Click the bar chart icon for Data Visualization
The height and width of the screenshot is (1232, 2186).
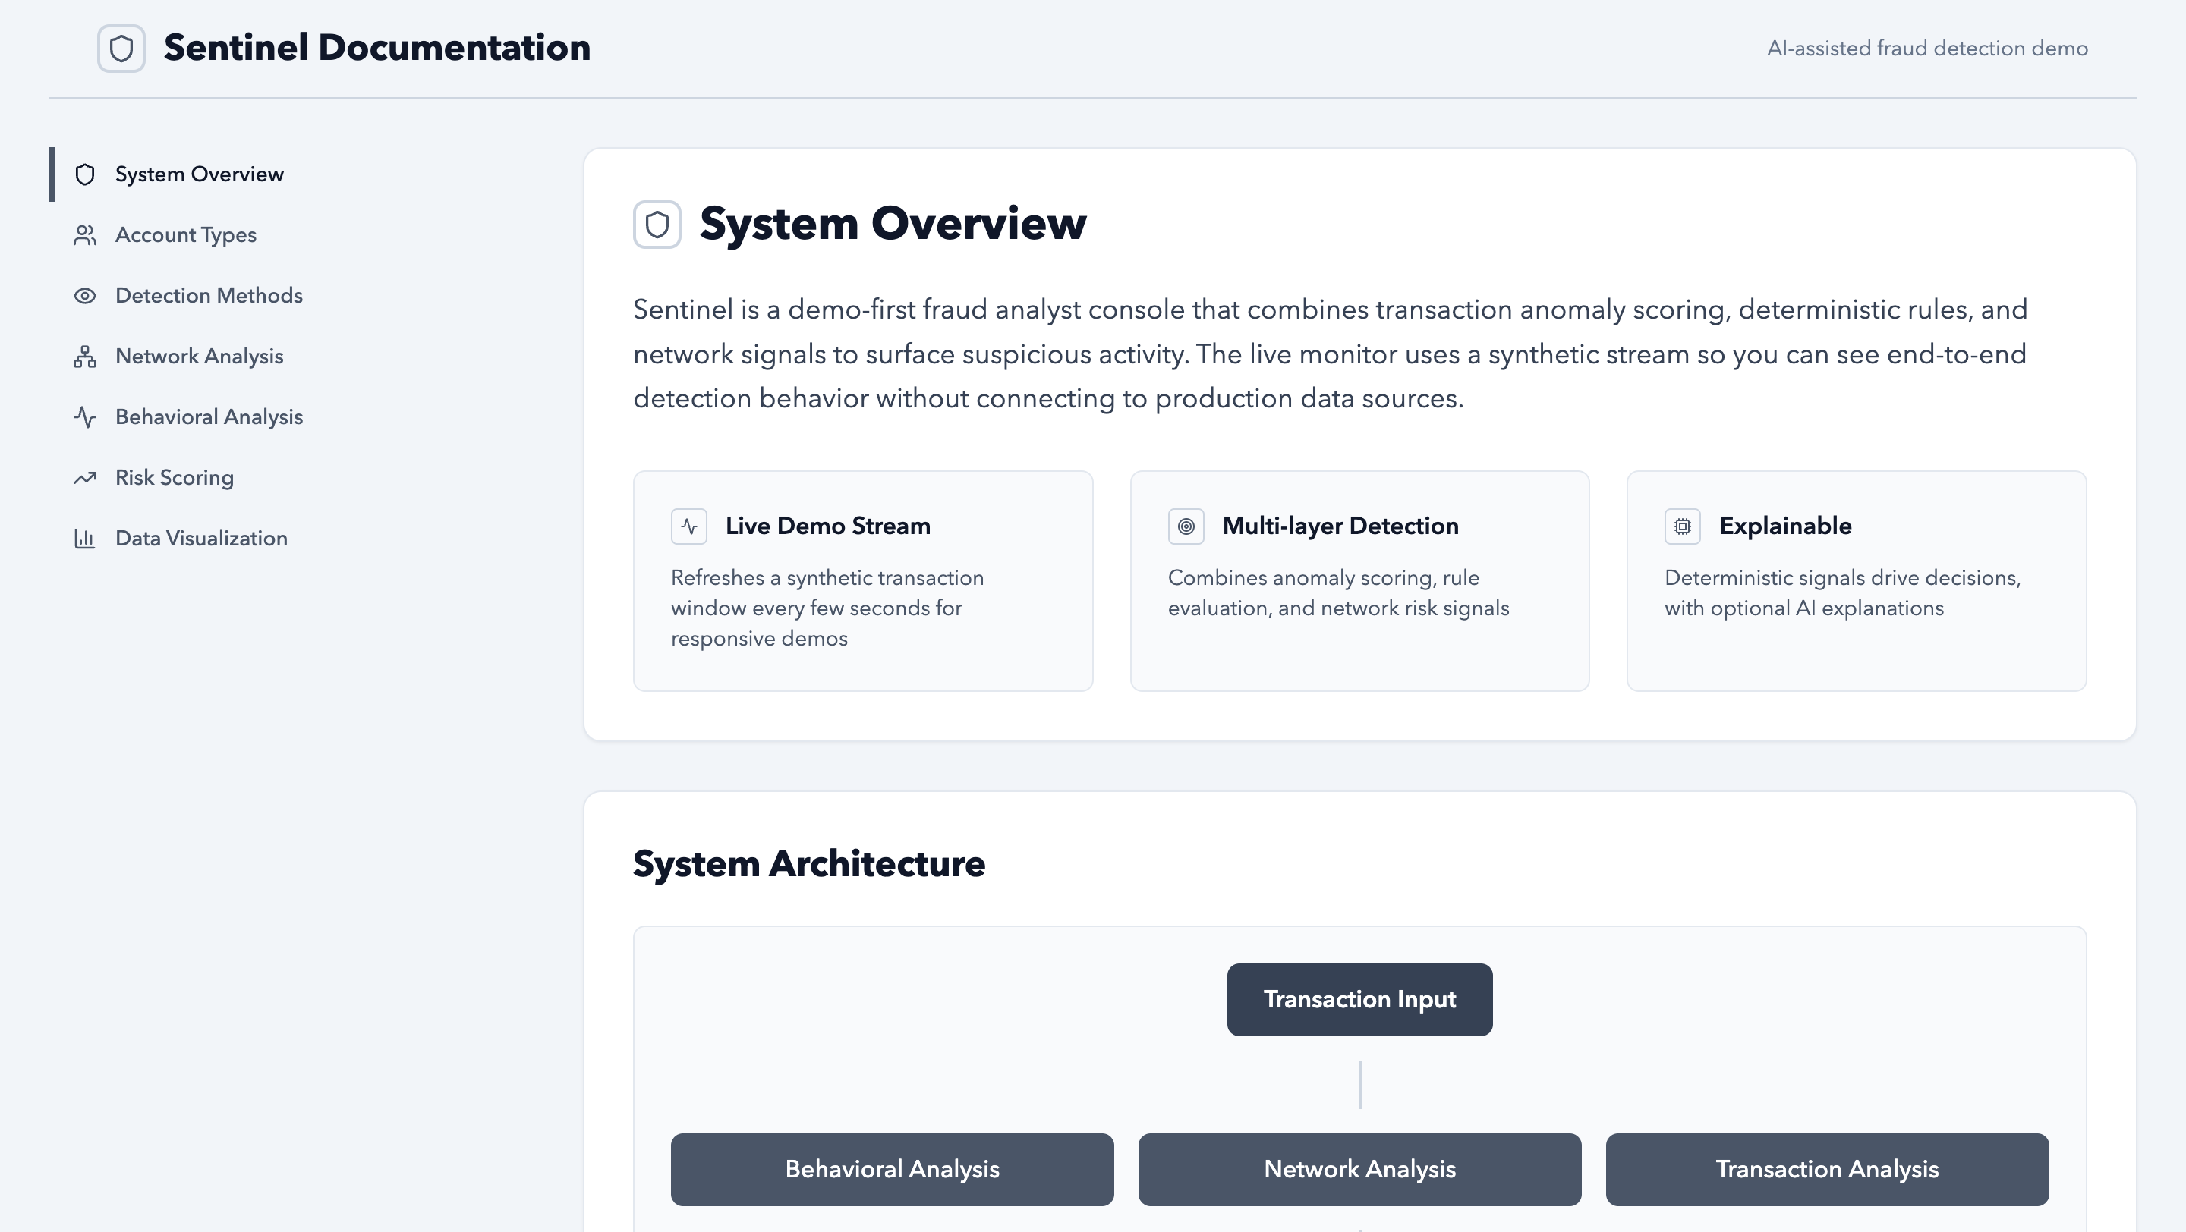pos(85,539)
